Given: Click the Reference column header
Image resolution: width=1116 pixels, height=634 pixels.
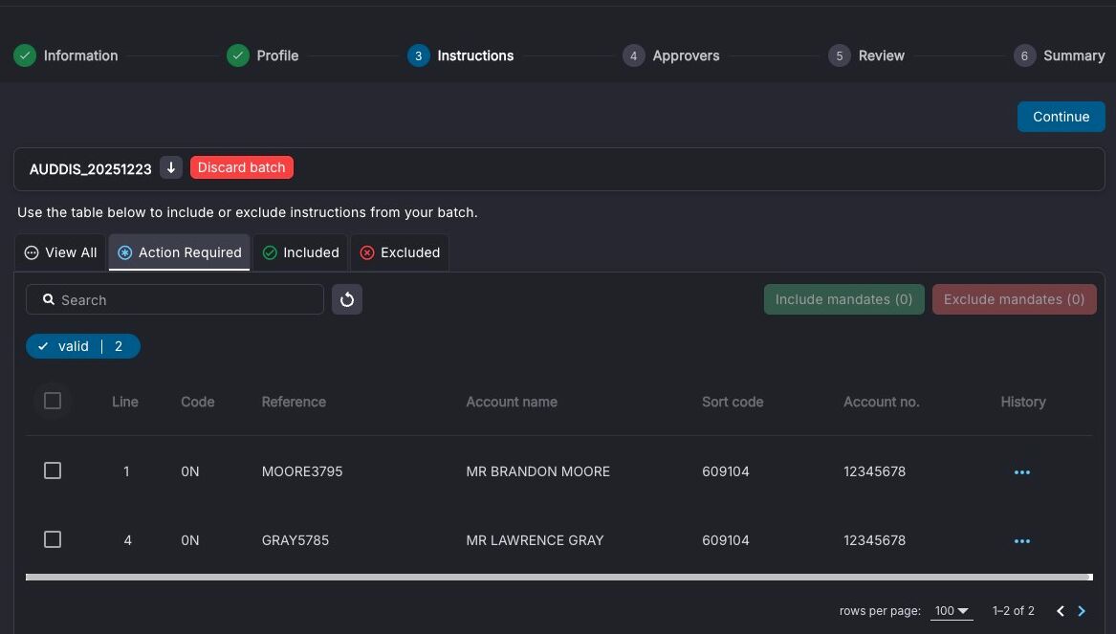Looking at the screenshot, I should click(294, 402).
